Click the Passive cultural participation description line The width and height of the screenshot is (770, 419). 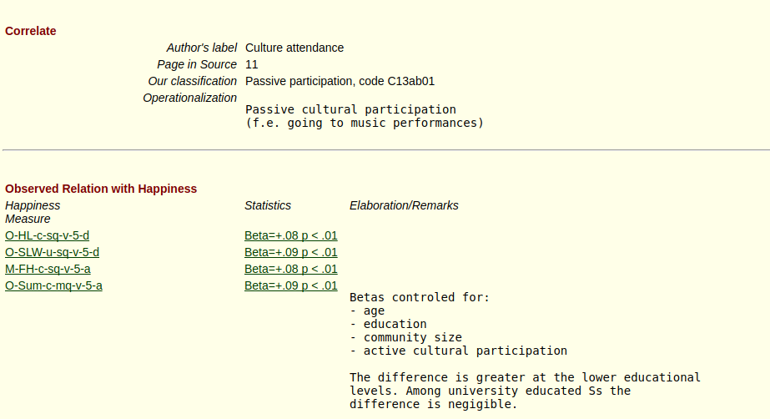pyautogui.click(x=350, y=109)
